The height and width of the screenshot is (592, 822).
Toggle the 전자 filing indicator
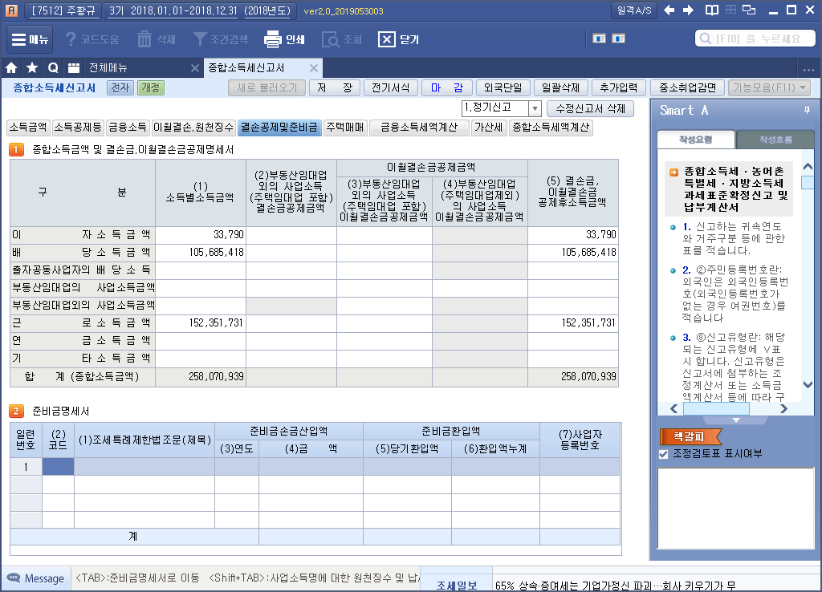coord(120,88)
